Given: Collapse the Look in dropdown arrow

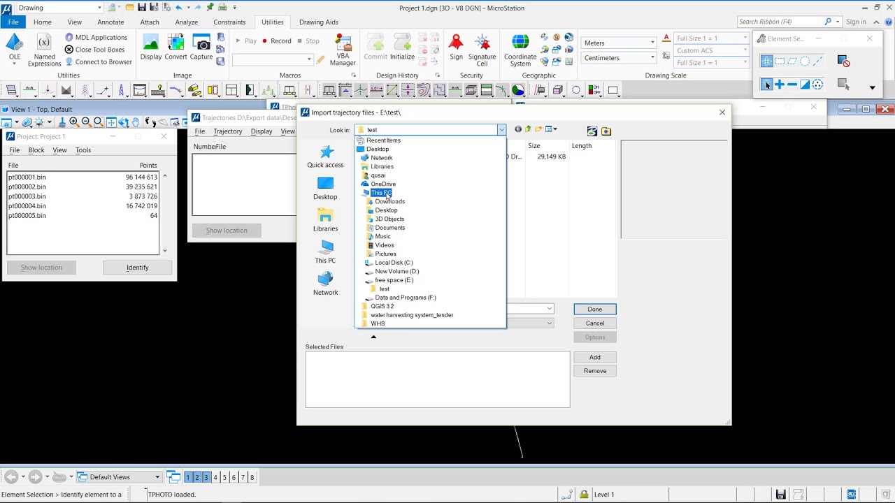Looking at the screenshot, I should pos(501,130).
